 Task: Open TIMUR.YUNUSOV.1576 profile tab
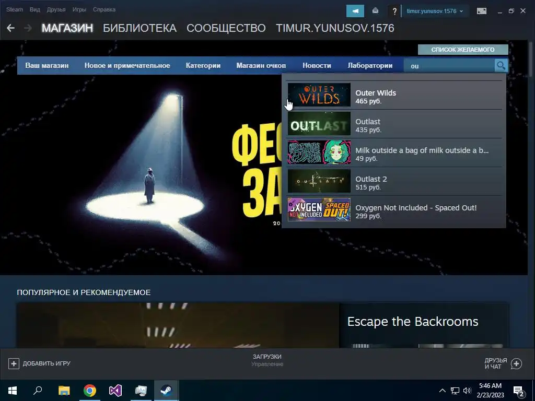tap(335, 28)
